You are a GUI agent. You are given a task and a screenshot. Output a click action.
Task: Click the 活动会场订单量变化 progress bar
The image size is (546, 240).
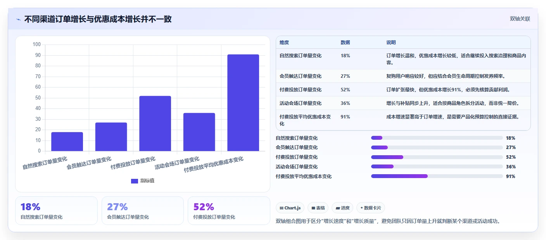[x=437, y=167]
